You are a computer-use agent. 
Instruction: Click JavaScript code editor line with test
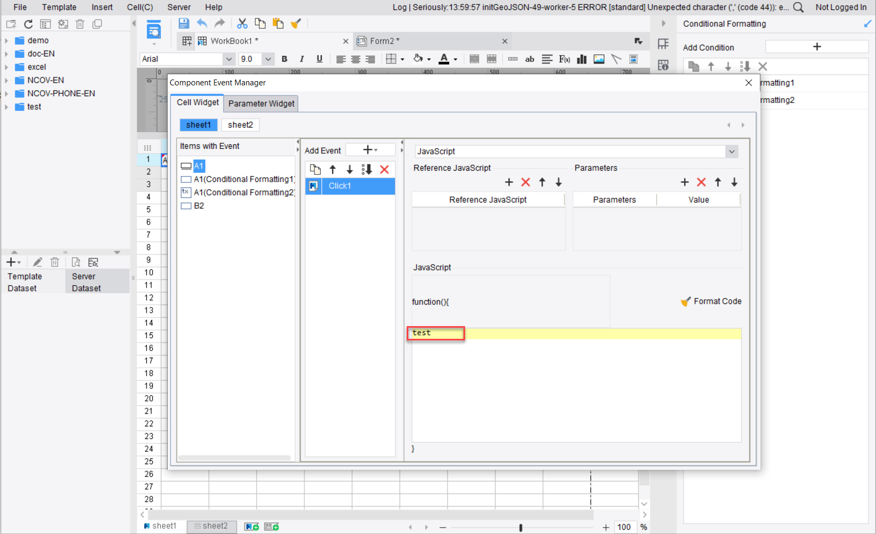point(576,333)
